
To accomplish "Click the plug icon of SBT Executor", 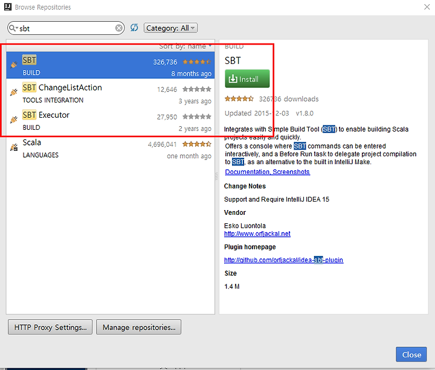I will point(13,120).
